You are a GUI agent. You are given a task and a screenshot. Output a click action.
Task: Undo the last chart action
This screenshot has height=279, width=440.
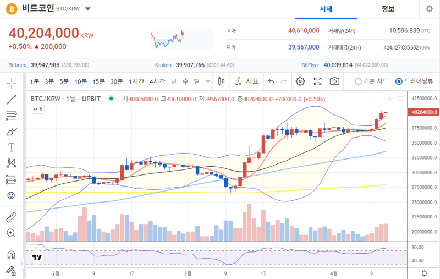(271, 81)
